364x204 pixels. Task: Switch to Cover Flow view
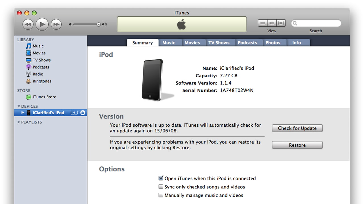tap(281, 23)
